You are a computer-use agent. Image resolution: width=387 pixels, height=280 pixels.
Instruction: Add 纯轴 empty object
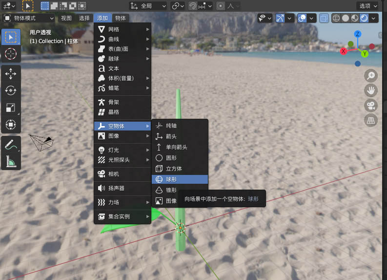coord(180,126)
